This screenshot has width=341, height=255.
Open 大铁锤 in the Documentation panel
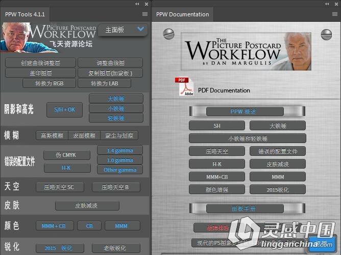tap(278, 126)
